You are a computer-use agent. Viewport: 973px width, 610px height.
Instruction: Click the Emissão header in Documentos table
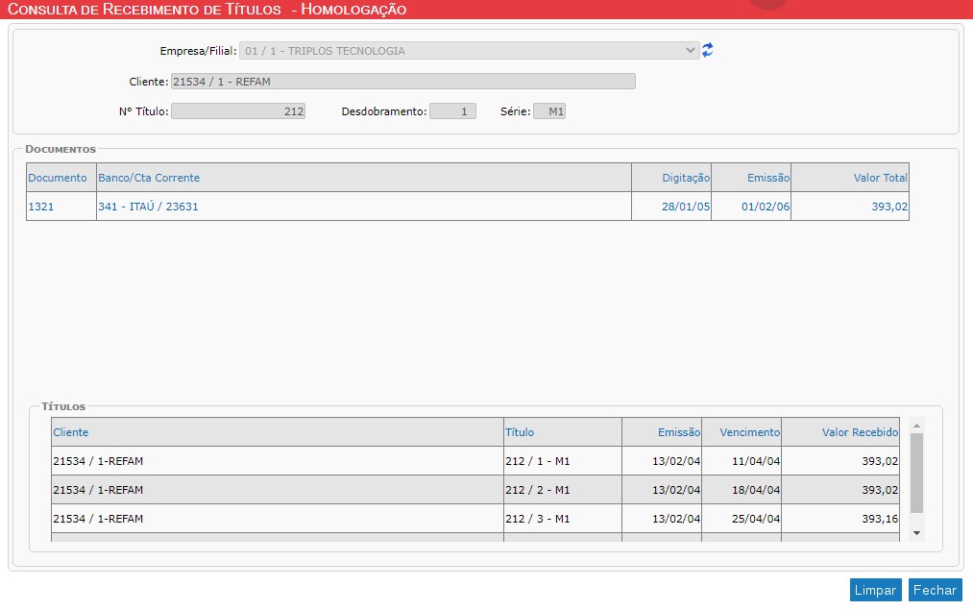click(768, 178)
